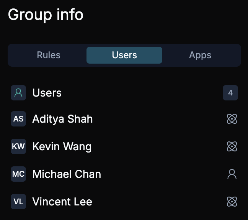
Task: Click the AS avatar badge
Action: [x=18, y=119]
